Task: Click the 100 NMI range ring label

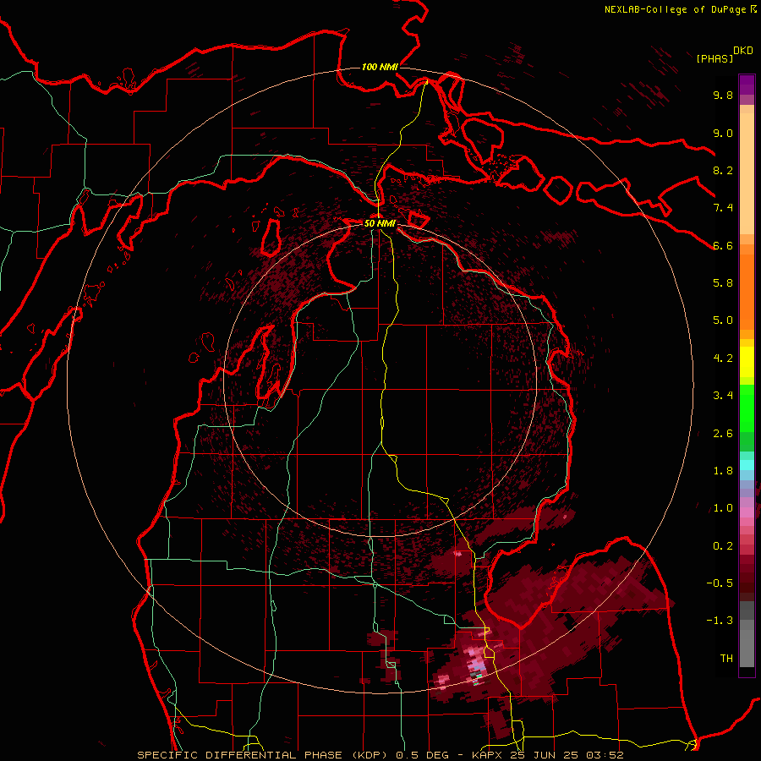Action: (x=380, y=67)
